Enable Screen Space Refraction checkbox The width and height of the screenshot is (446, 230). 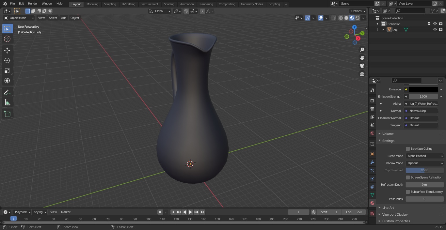408,177
